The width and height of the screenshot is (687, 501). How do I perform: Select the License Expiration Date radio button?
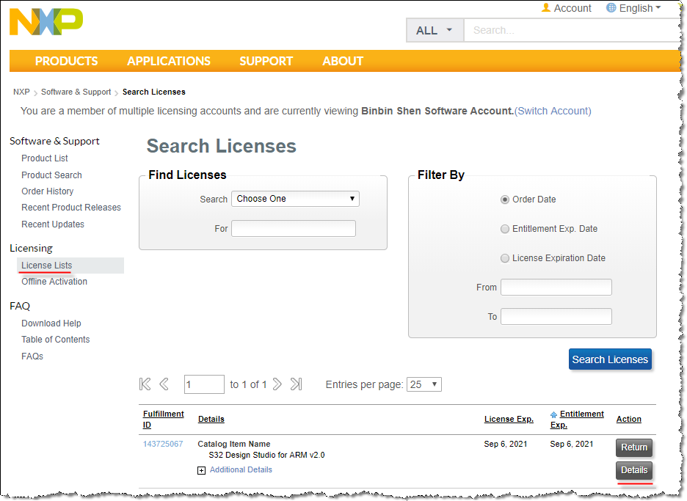(x=505, y=258)
